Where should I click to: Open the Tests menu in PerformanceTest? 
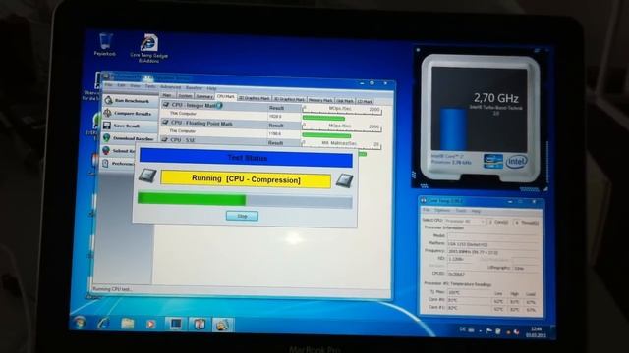(x=150, y=86)
